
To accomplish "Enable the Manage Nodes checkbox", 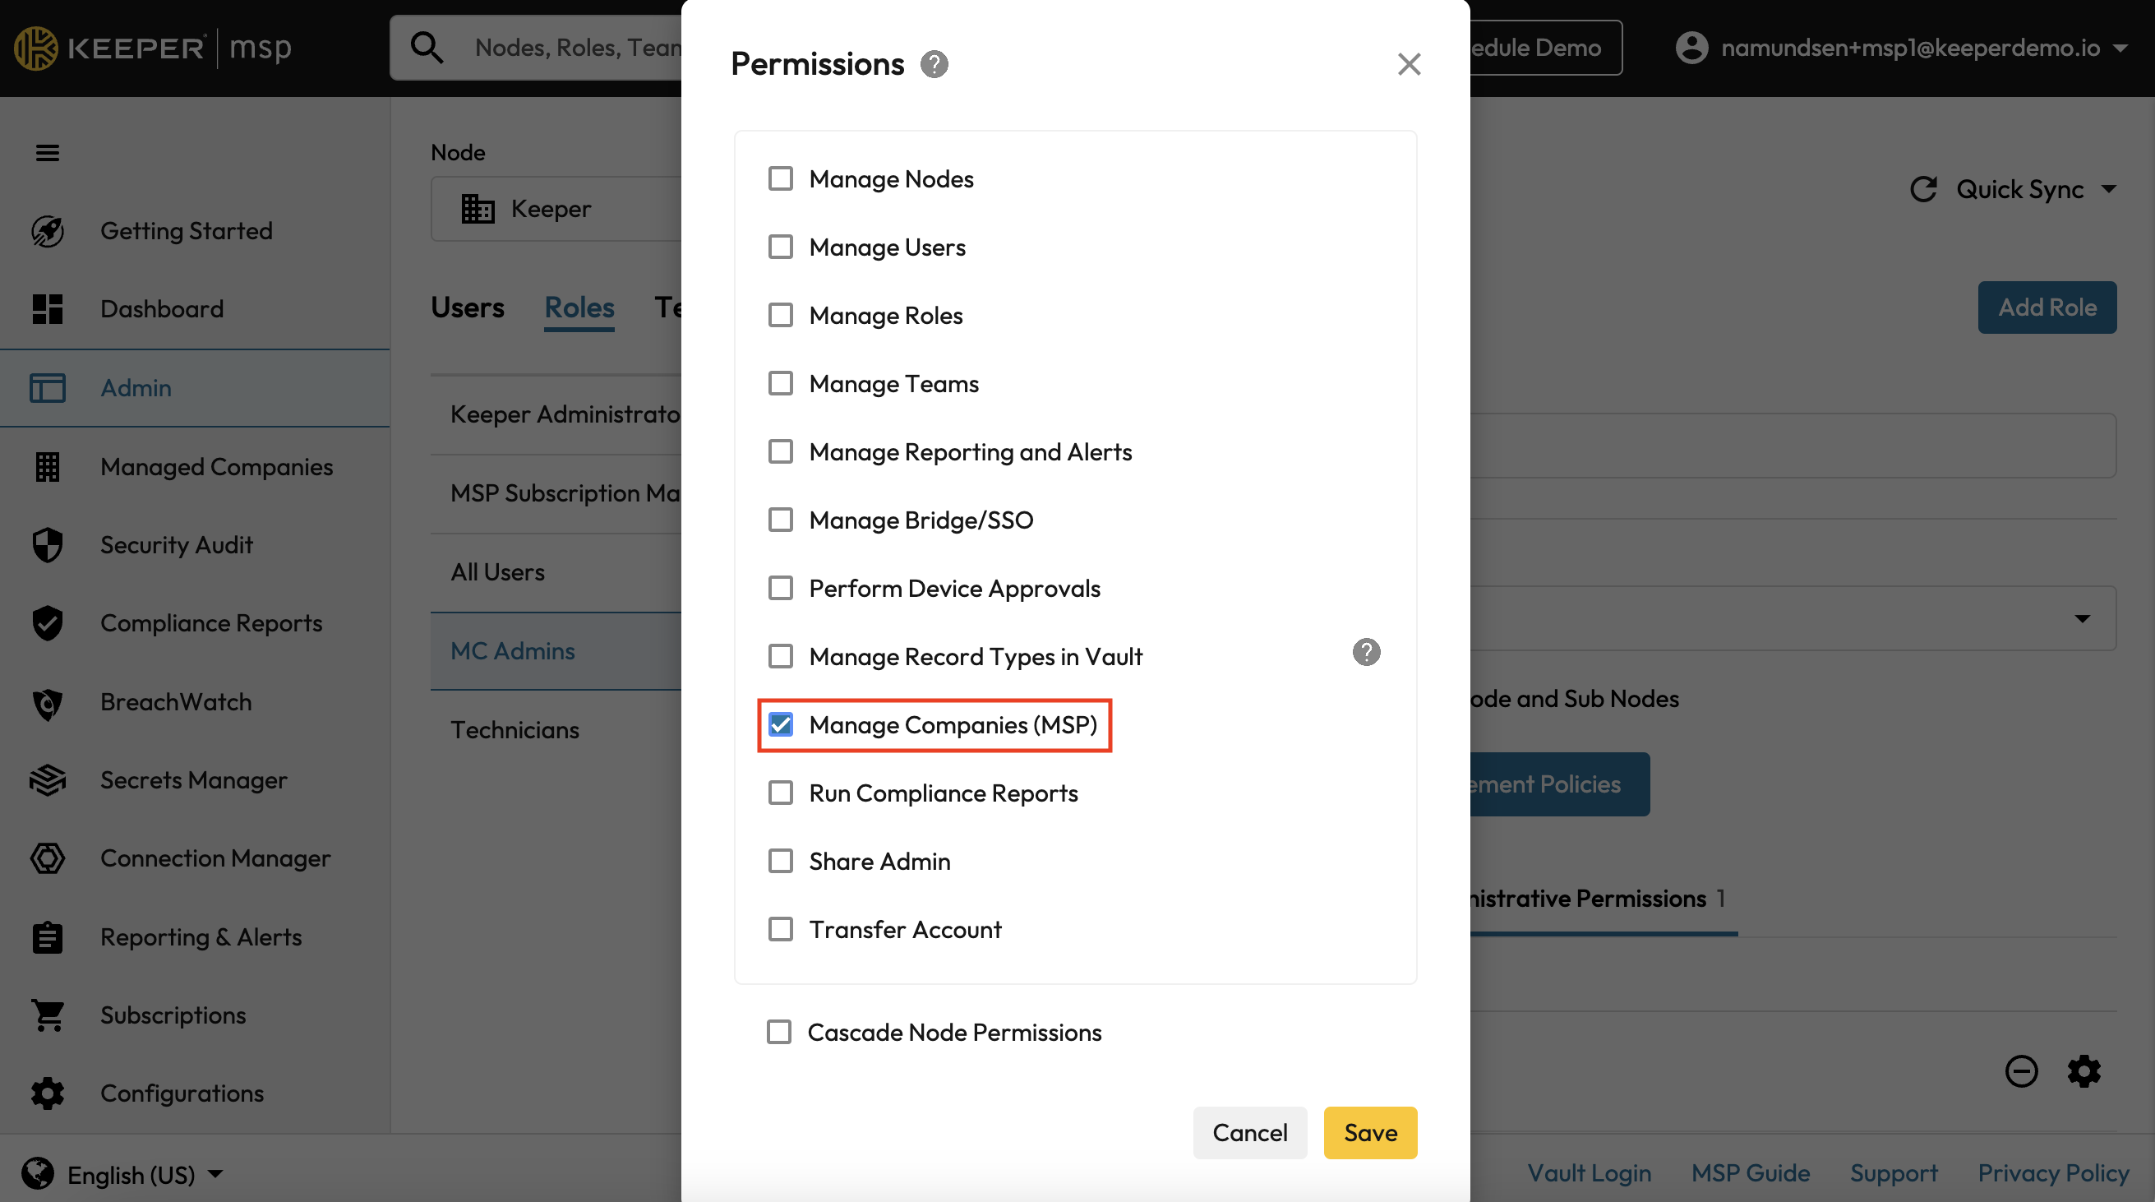I will pos(780,178).
